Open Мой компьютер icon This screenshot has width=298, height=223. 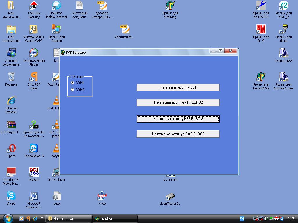point(11,33)
